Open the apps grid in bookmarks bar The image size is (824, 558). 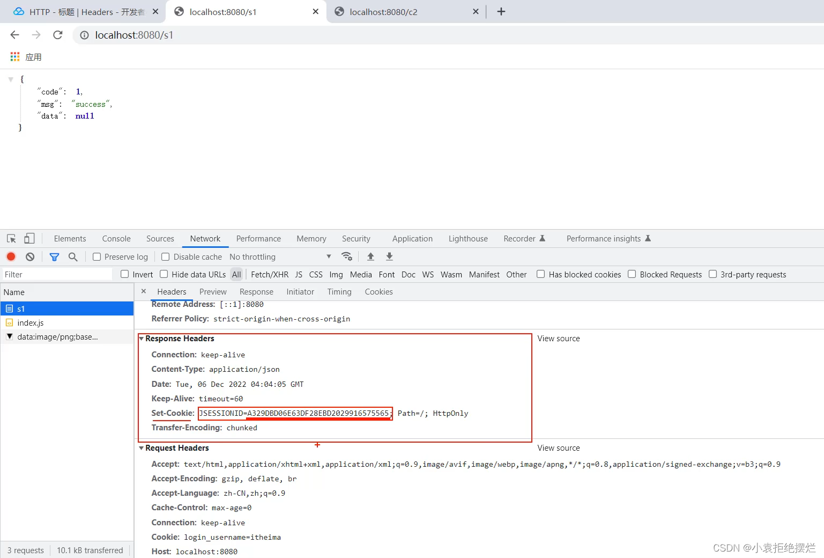pos(15,57)
